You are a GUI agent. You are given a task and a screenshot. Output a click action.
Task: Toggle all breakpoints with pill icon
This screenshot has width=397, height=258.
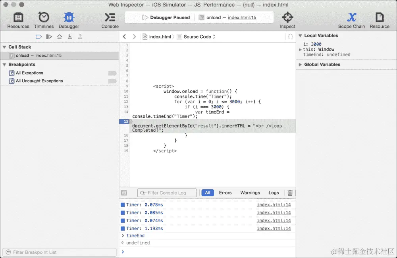coord(39,36)
